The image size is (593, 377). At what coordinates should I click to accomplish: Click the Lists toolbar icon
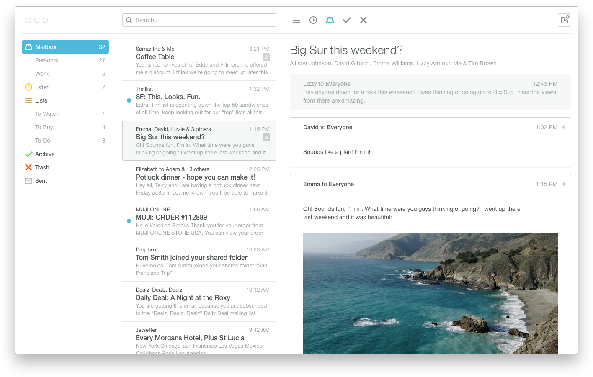click(296, 20)
